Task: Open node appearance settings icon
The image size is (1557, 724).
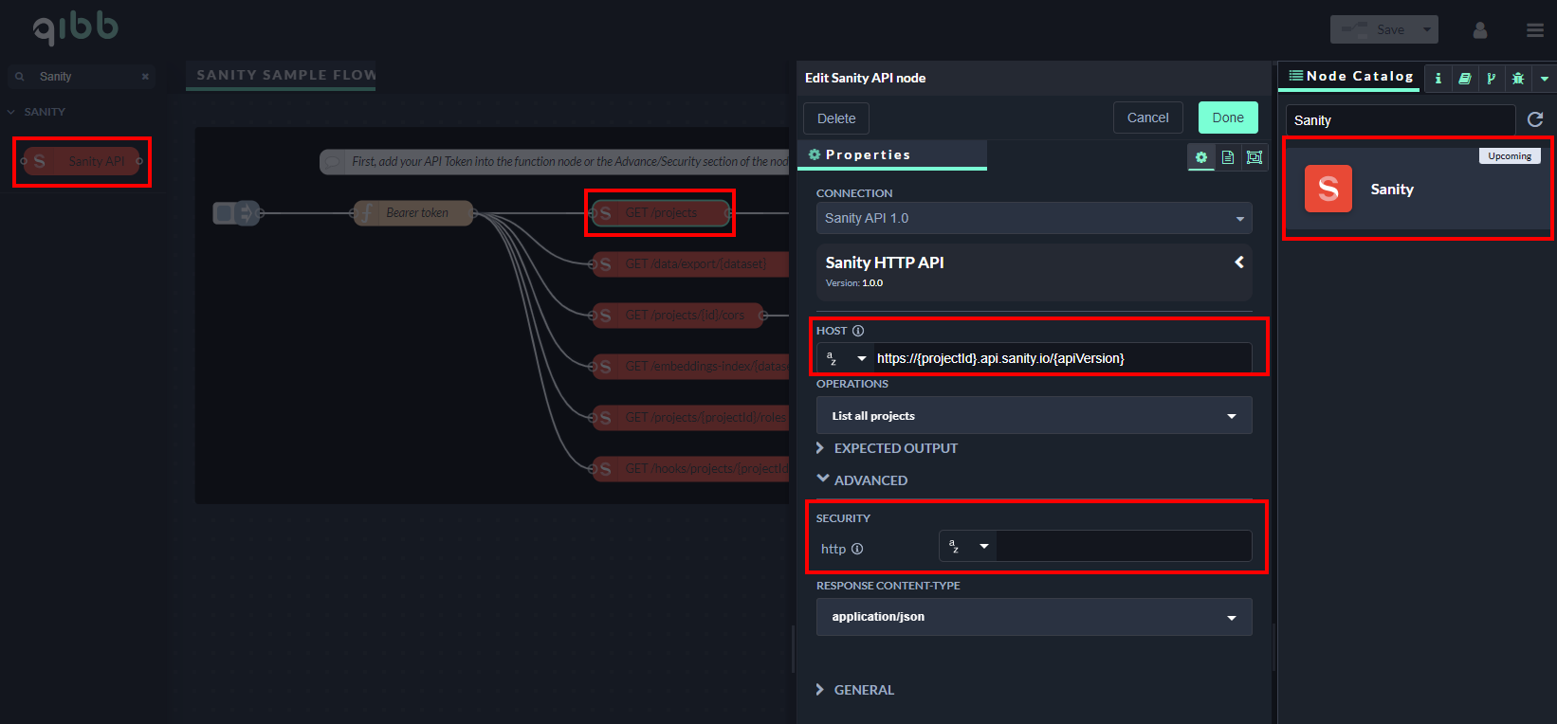Action: tap(1255, 157)
